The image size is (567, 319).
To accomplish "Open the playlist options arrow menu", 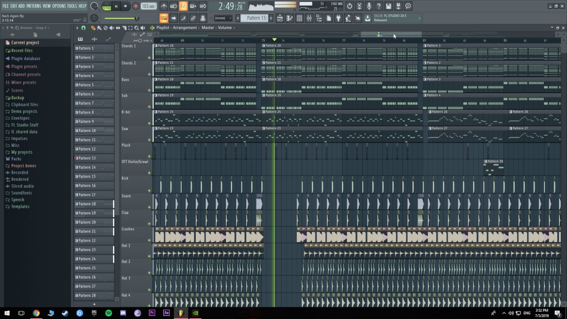I will coord(77,27).
